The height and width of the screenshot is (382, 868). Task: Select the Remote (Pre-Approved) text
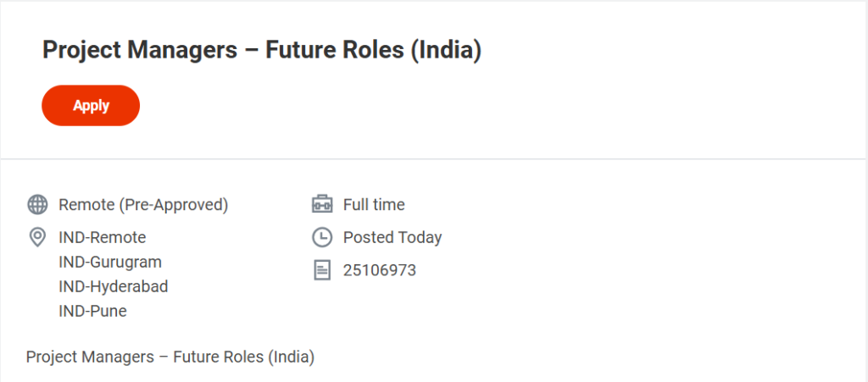click(x=143, y=204)
